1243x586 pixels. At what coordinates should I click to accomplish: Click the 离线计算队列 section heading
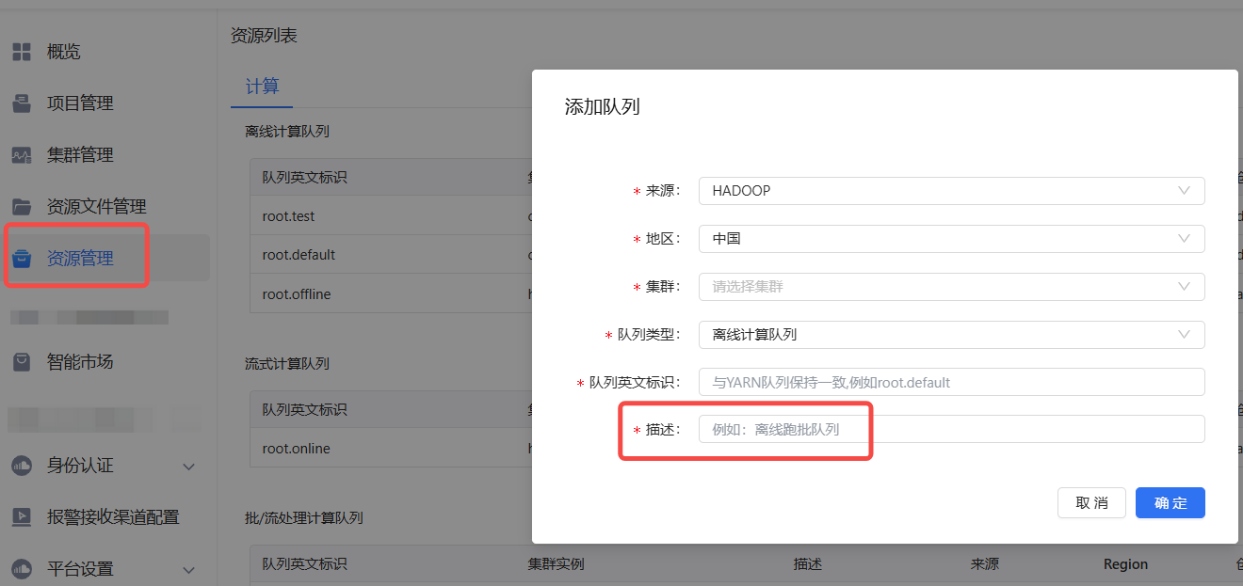click(x=287, y=132)
